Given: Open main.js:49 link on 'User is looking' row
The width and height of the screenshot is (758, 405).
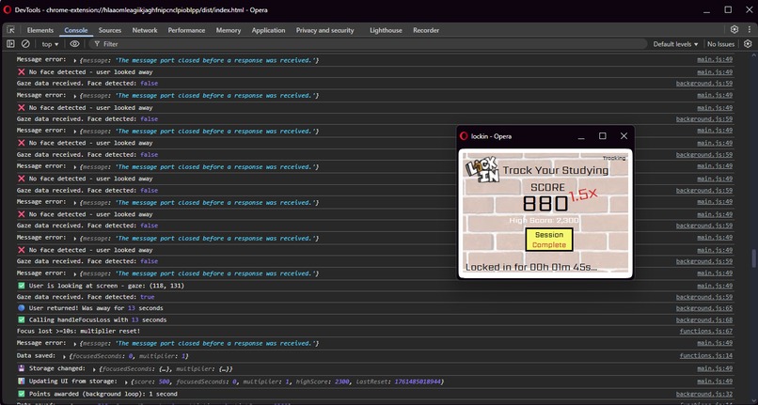Looking at the screenshot, I should pos(715,286).
